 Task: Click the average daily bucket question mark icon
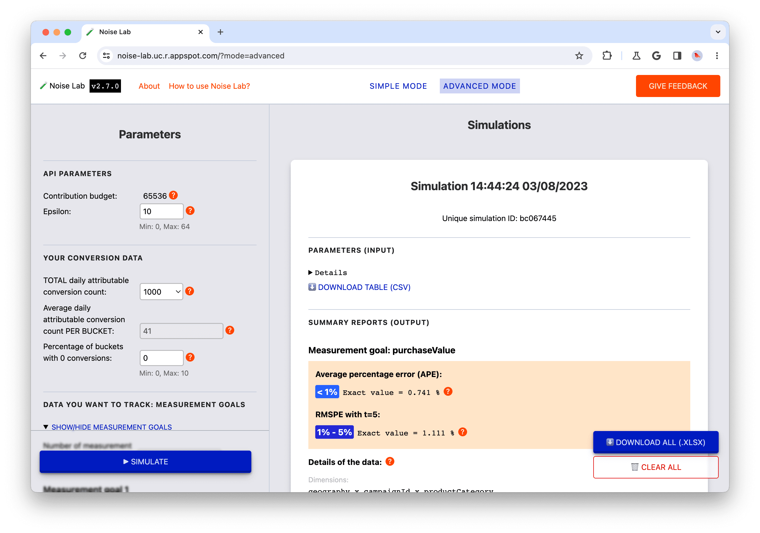(x=231, y=330)
